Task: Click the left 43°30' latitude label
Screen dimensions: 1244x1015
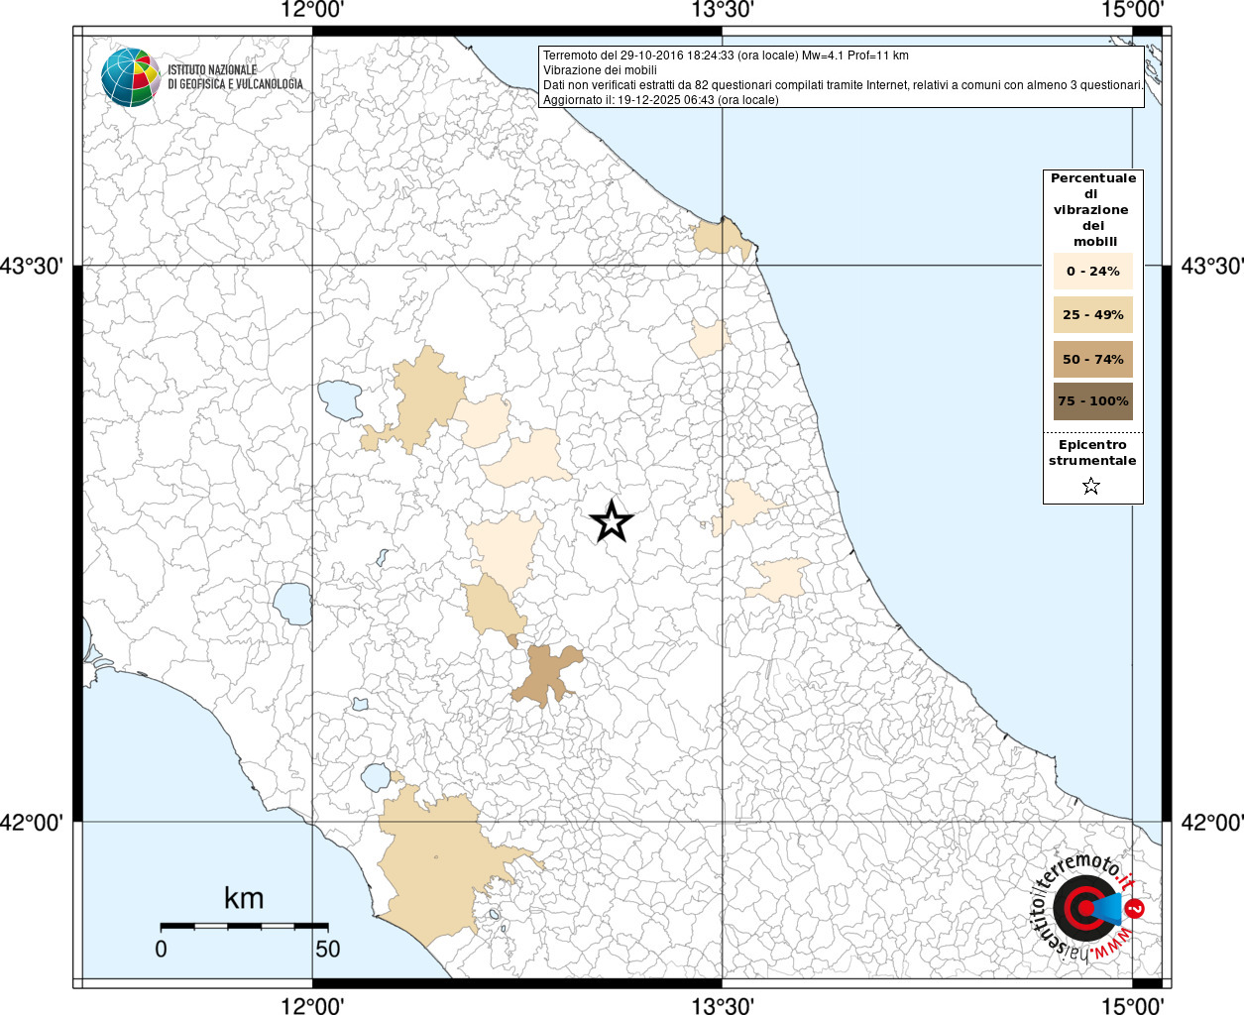Action: point(37,266)
